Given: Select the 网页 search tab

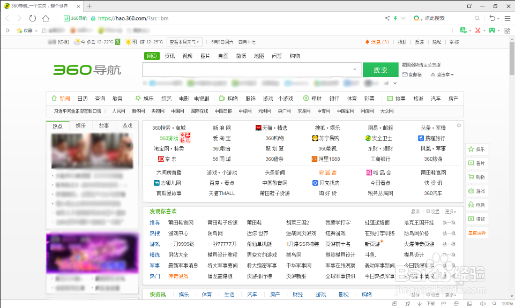Looking at the screenshot, I should (152, 56).
